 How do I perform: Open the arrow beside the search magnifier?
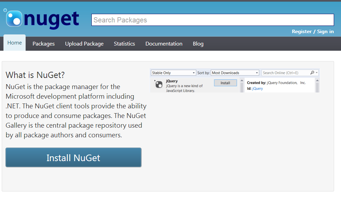(317, 72)
